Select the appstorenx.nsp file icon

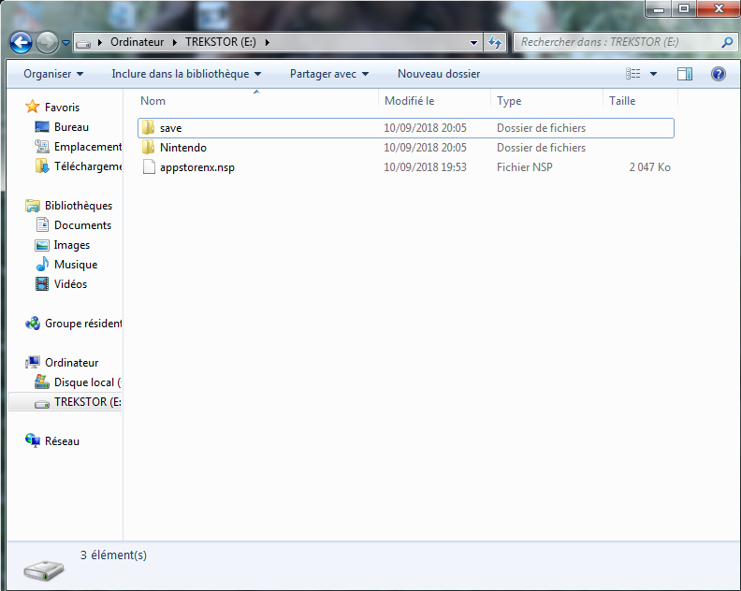coord(149,167)
